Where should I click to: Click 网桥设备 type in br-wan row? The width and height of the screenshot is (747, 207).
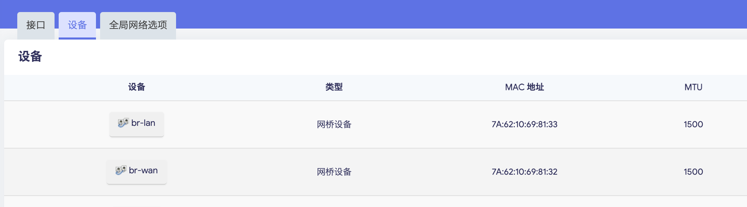[x=334, y=172]
